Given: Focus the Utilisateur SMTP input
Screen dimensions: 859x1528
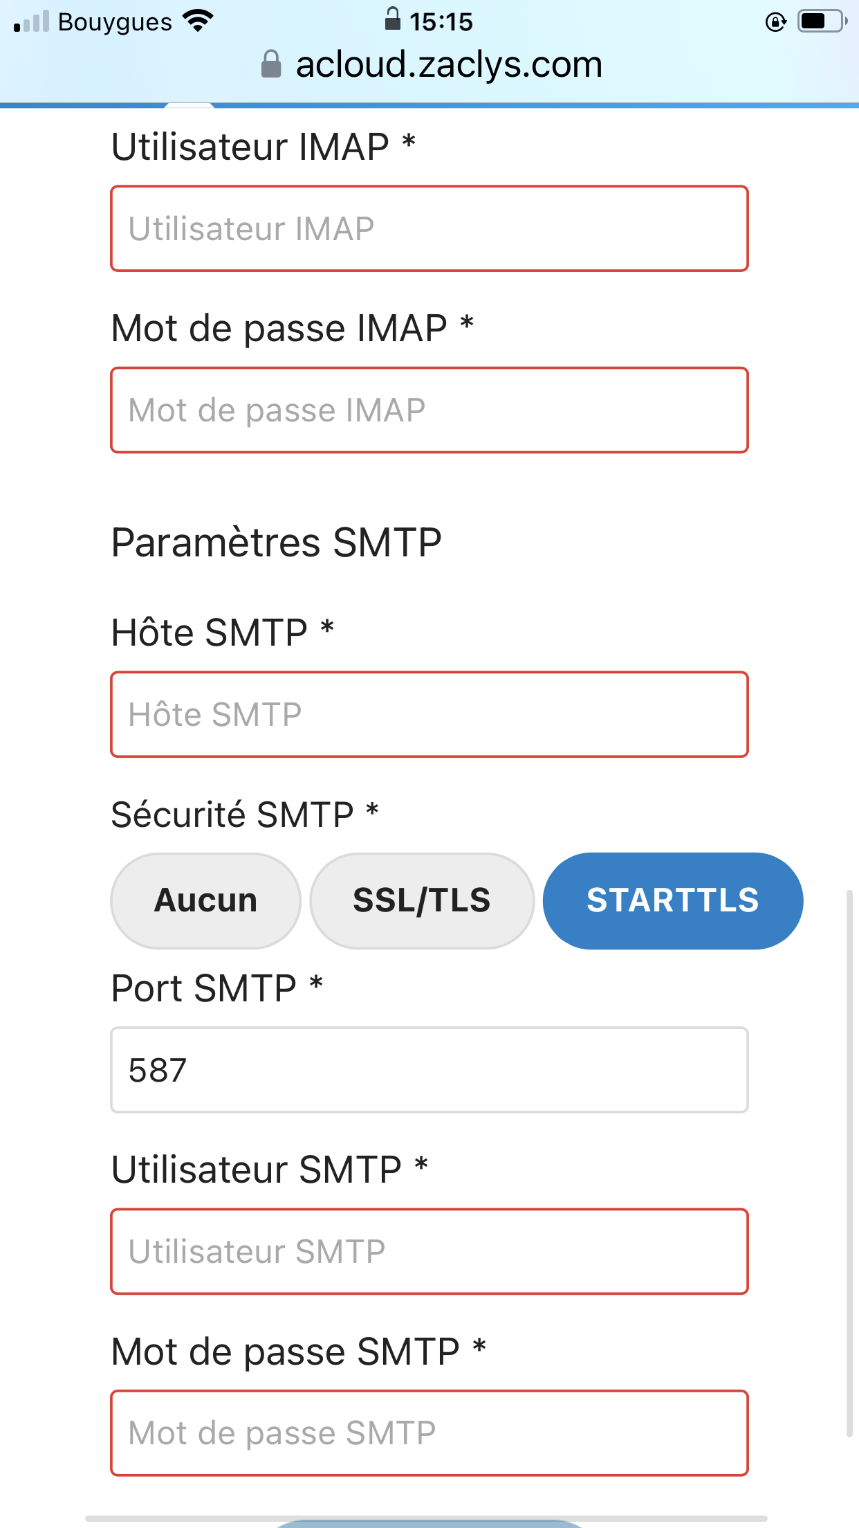Looking at the screenshot, I should click(429, 1251).
